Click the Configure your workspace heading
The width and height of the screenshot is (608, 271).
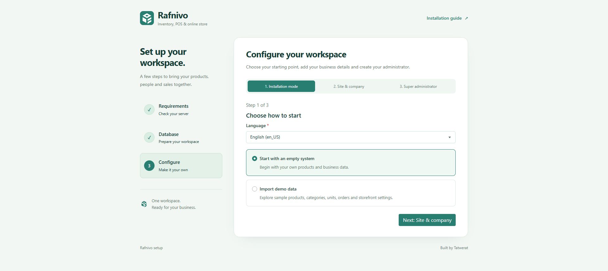point(296,55)
